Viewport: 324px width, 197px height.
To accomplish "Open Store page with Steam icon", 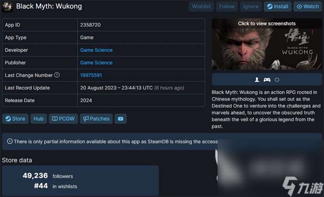I will tap(15, 119).
